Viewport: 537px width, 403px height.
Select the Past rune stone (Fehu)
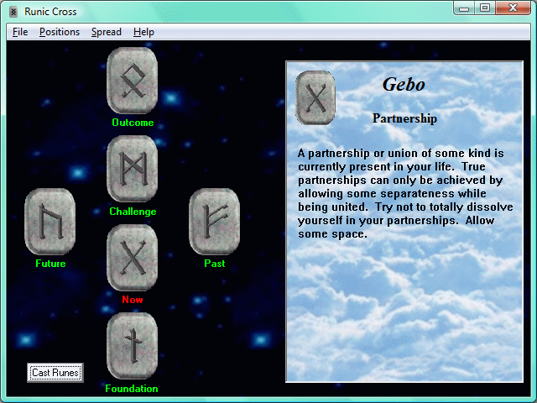(x=215, y=222)
